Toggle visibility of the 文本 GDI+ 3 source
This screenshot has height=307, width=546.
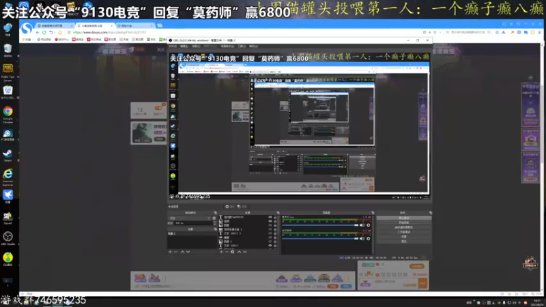pyautogui.click(x=270, y=233)
